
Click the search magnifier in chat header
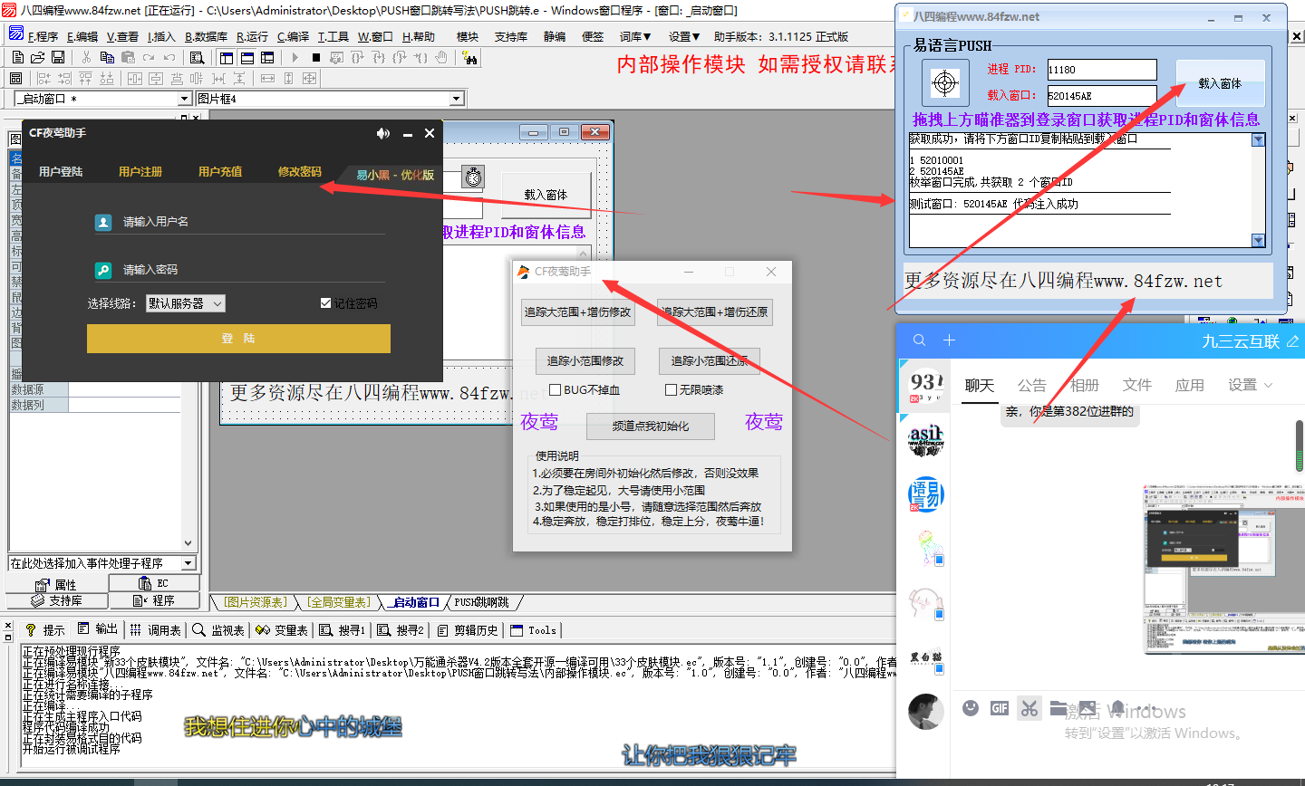[919, 340]
